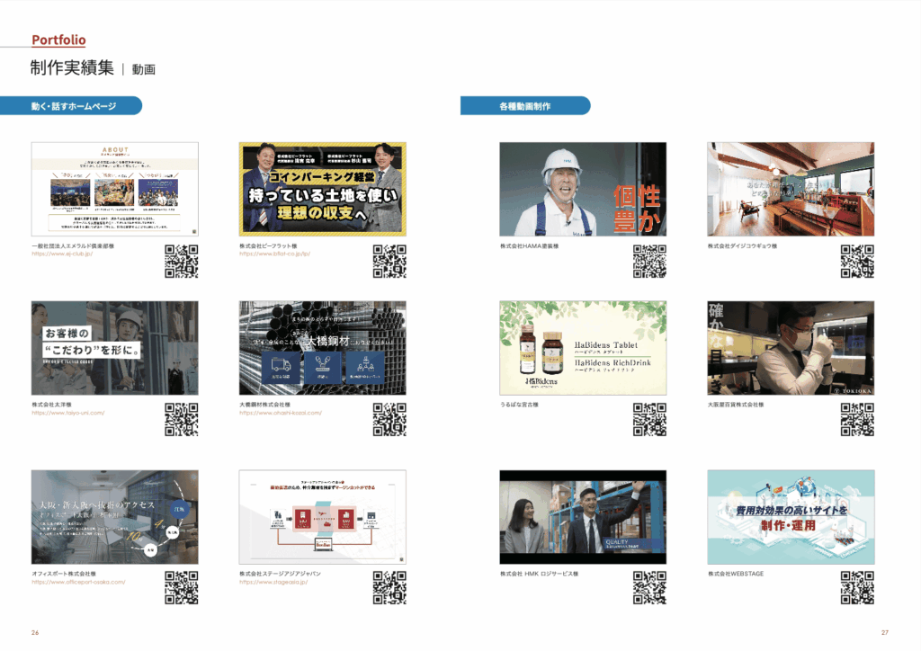This screenshot has width=921, height=651.
Task: Select the 各種動画制作 section header
Action: click(525, 105)
